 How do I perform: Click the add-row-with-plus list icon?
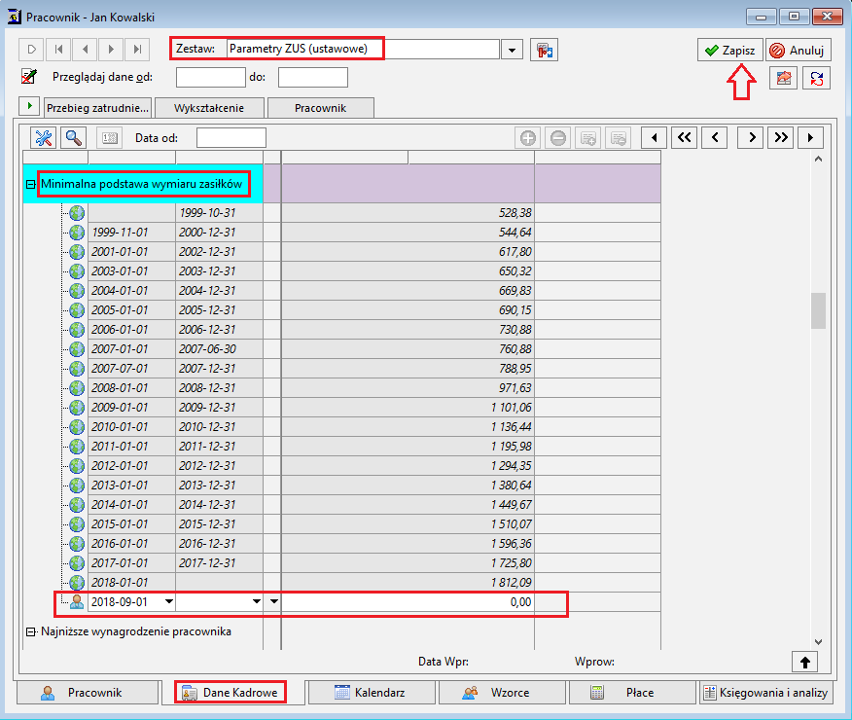[x=587, y=138]
